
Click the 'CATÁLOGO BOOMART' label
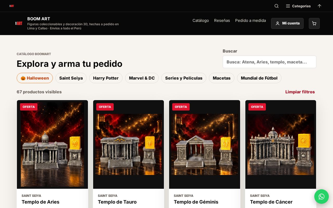point(34,54)
